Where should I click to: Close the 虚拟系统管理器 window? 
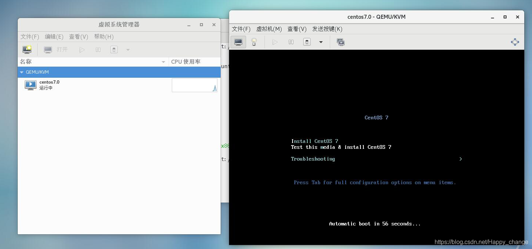click(214, 25)
